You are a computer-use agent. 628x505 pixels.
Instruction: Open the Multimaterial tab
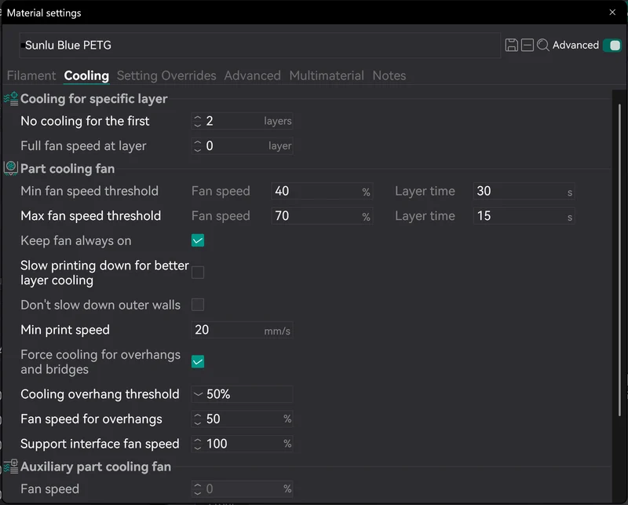327,75
